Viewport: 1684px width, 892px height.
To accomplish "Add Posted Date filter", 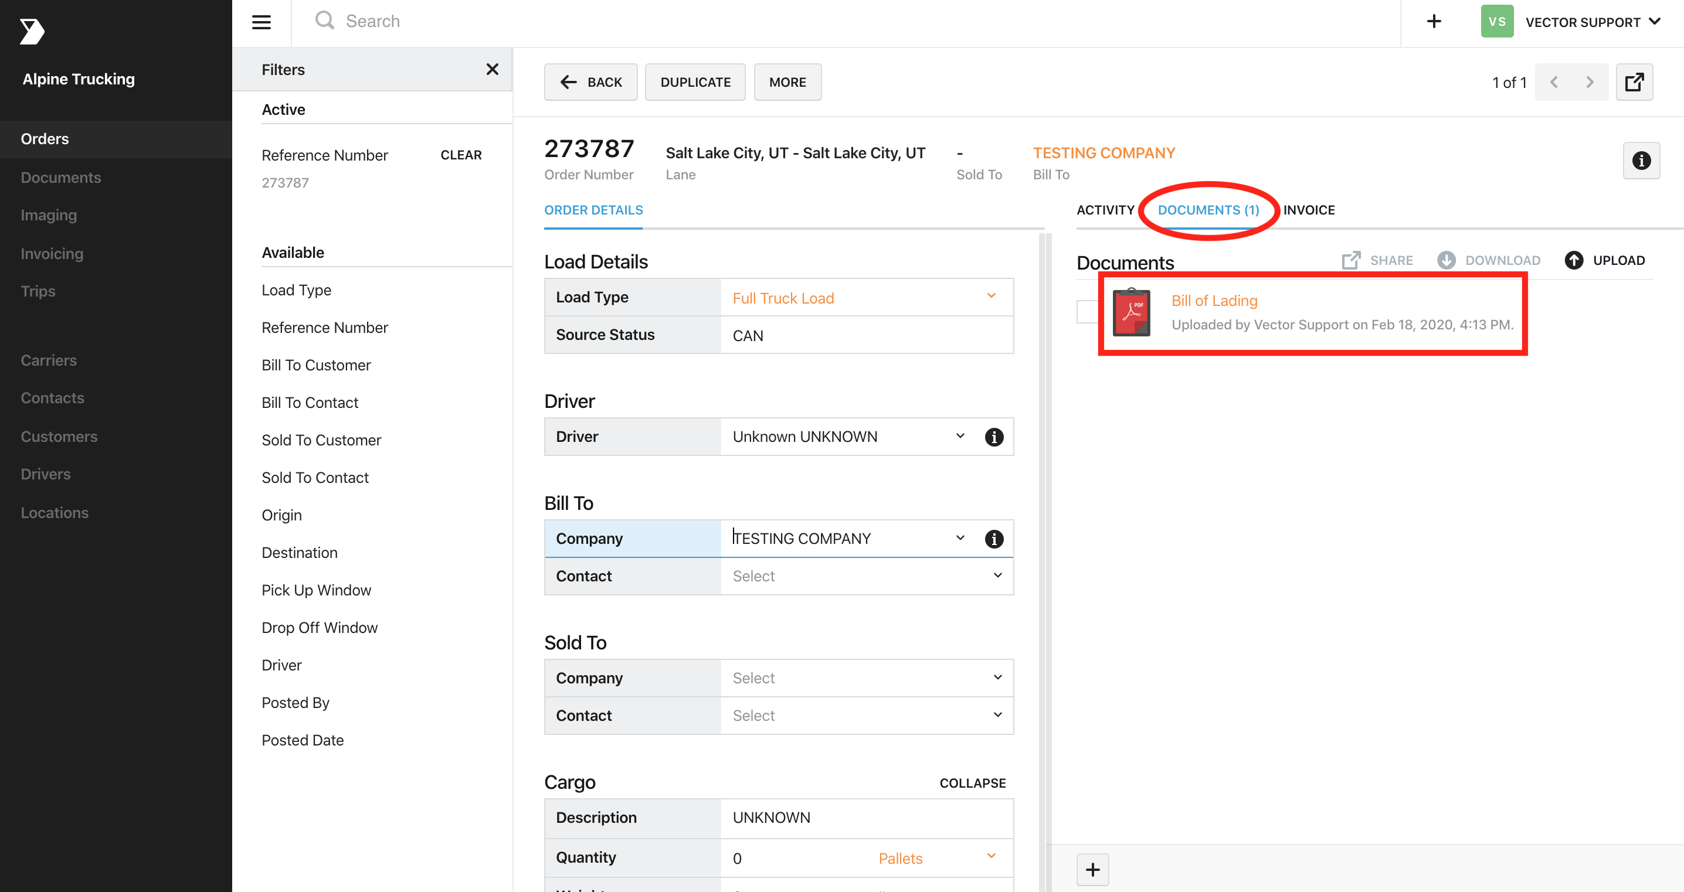I will tap(303, 740).
